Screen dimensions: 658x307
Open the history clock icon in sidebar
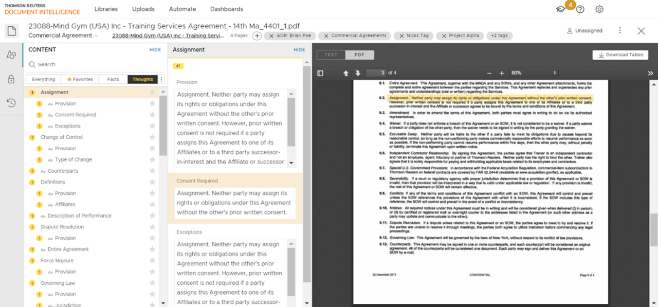[11, 103]
